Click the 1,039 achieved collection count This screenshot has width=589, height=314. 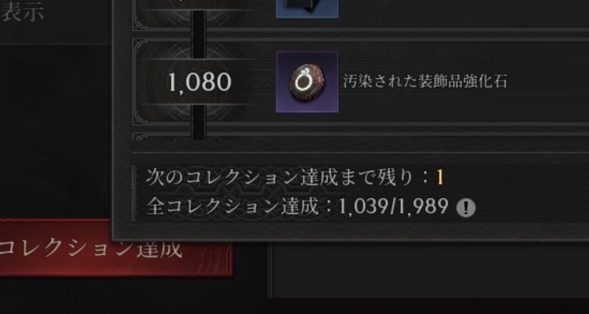pos(363,207)
